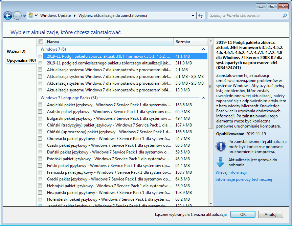Sort by the Nazwa column header
Image resolution: width=292 pixels, height=226 pixels.
(109, 42)
